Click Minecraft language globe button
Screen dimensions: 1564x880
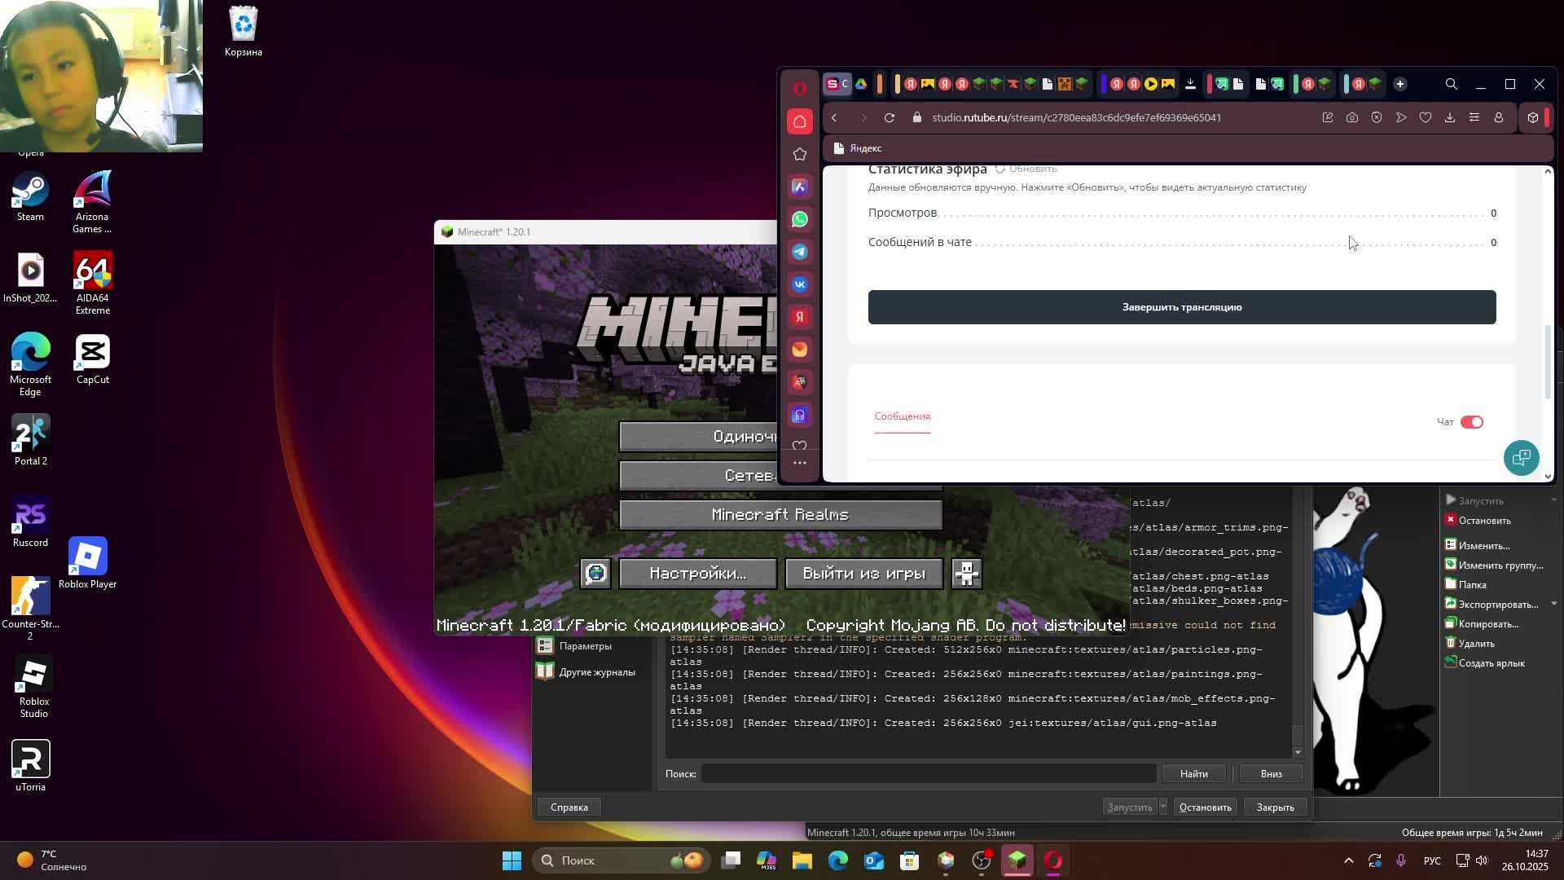pos(595,574)
